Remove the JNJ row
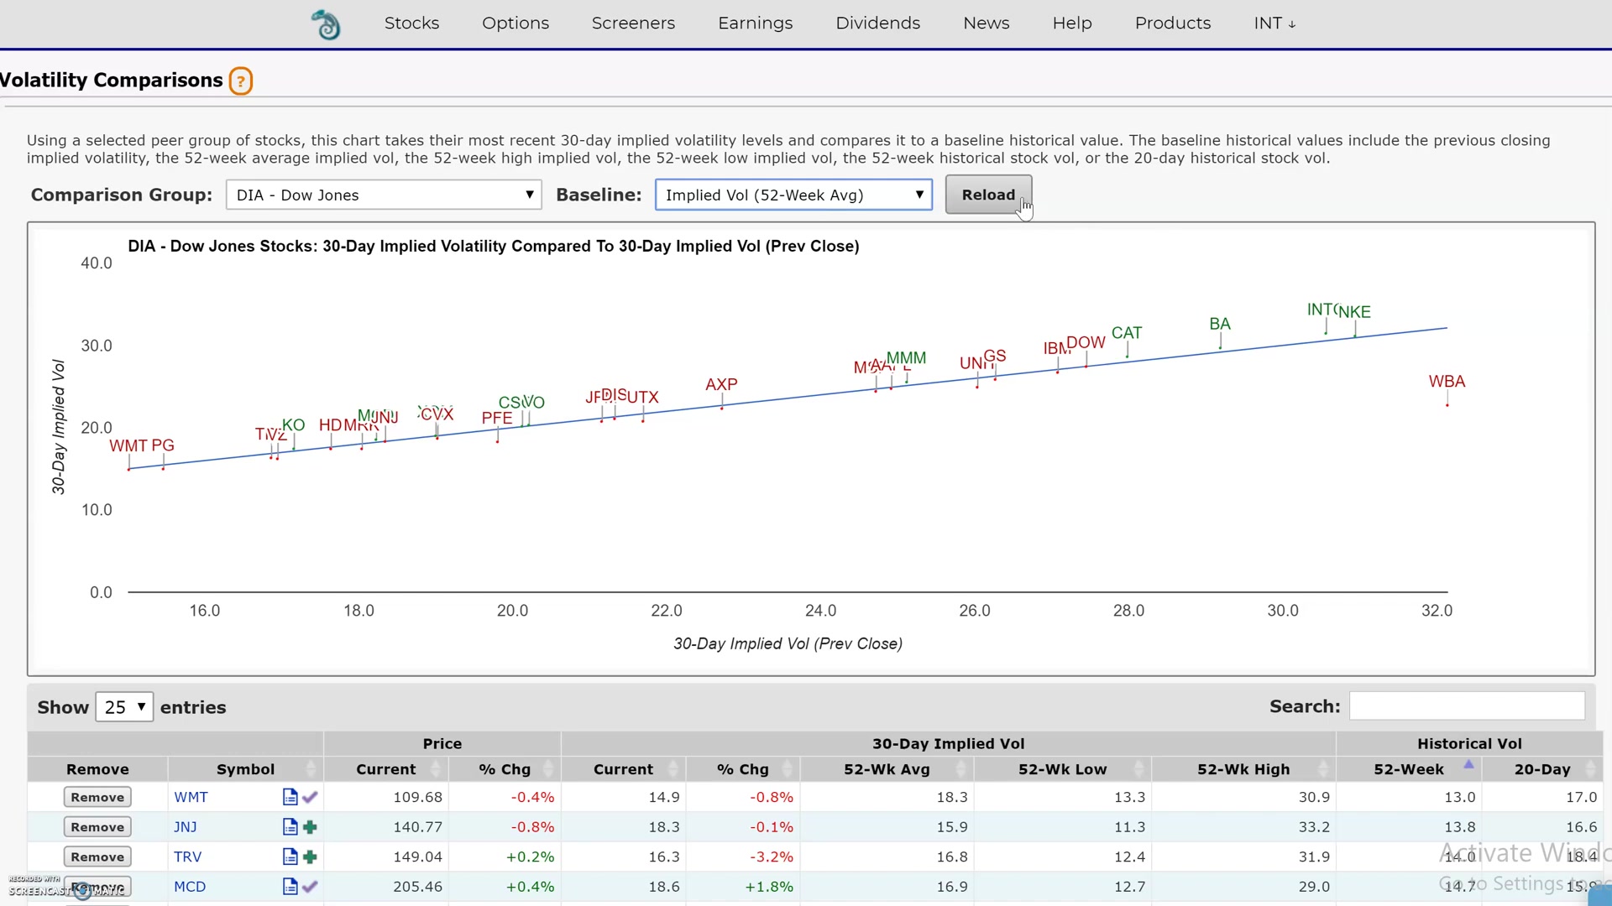This screenshot has height=906, width=1612. coord(97,827)
